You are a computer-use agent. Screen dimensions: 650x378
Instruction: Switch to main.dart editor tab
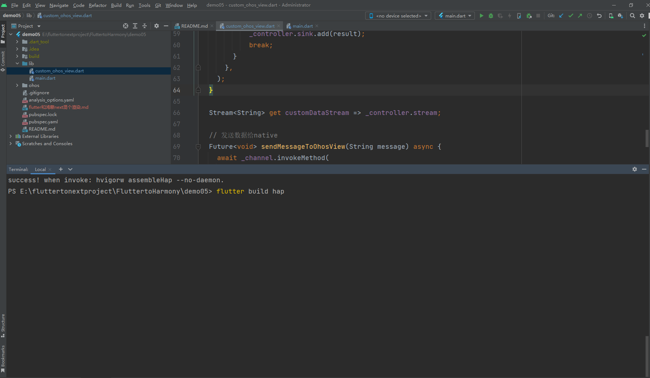tap(303, 26)
